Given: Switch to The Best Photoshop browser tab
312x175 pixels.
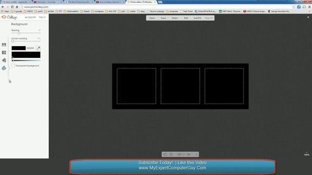Looking at the screenshot, I should click(x=79, y=2).
